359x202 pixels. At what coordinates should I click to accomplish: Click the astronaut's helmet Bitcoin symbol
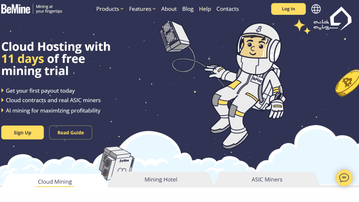point(259,29)
